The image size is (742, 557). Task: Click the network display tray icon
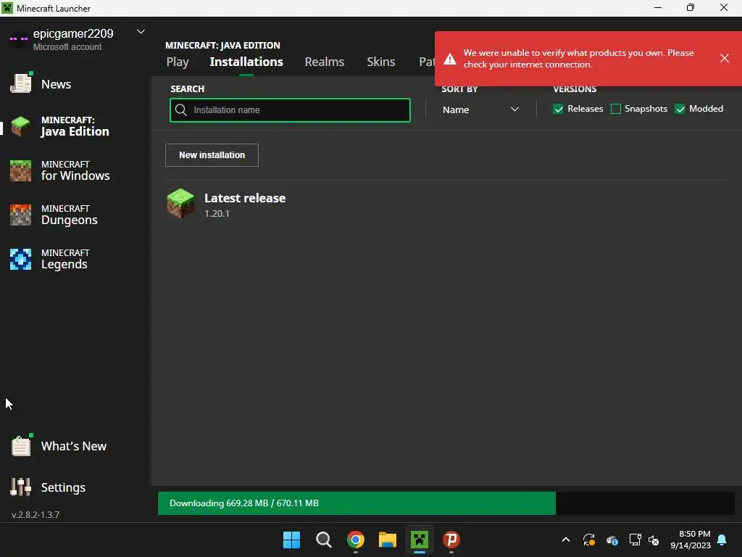(x=635, y=540)
